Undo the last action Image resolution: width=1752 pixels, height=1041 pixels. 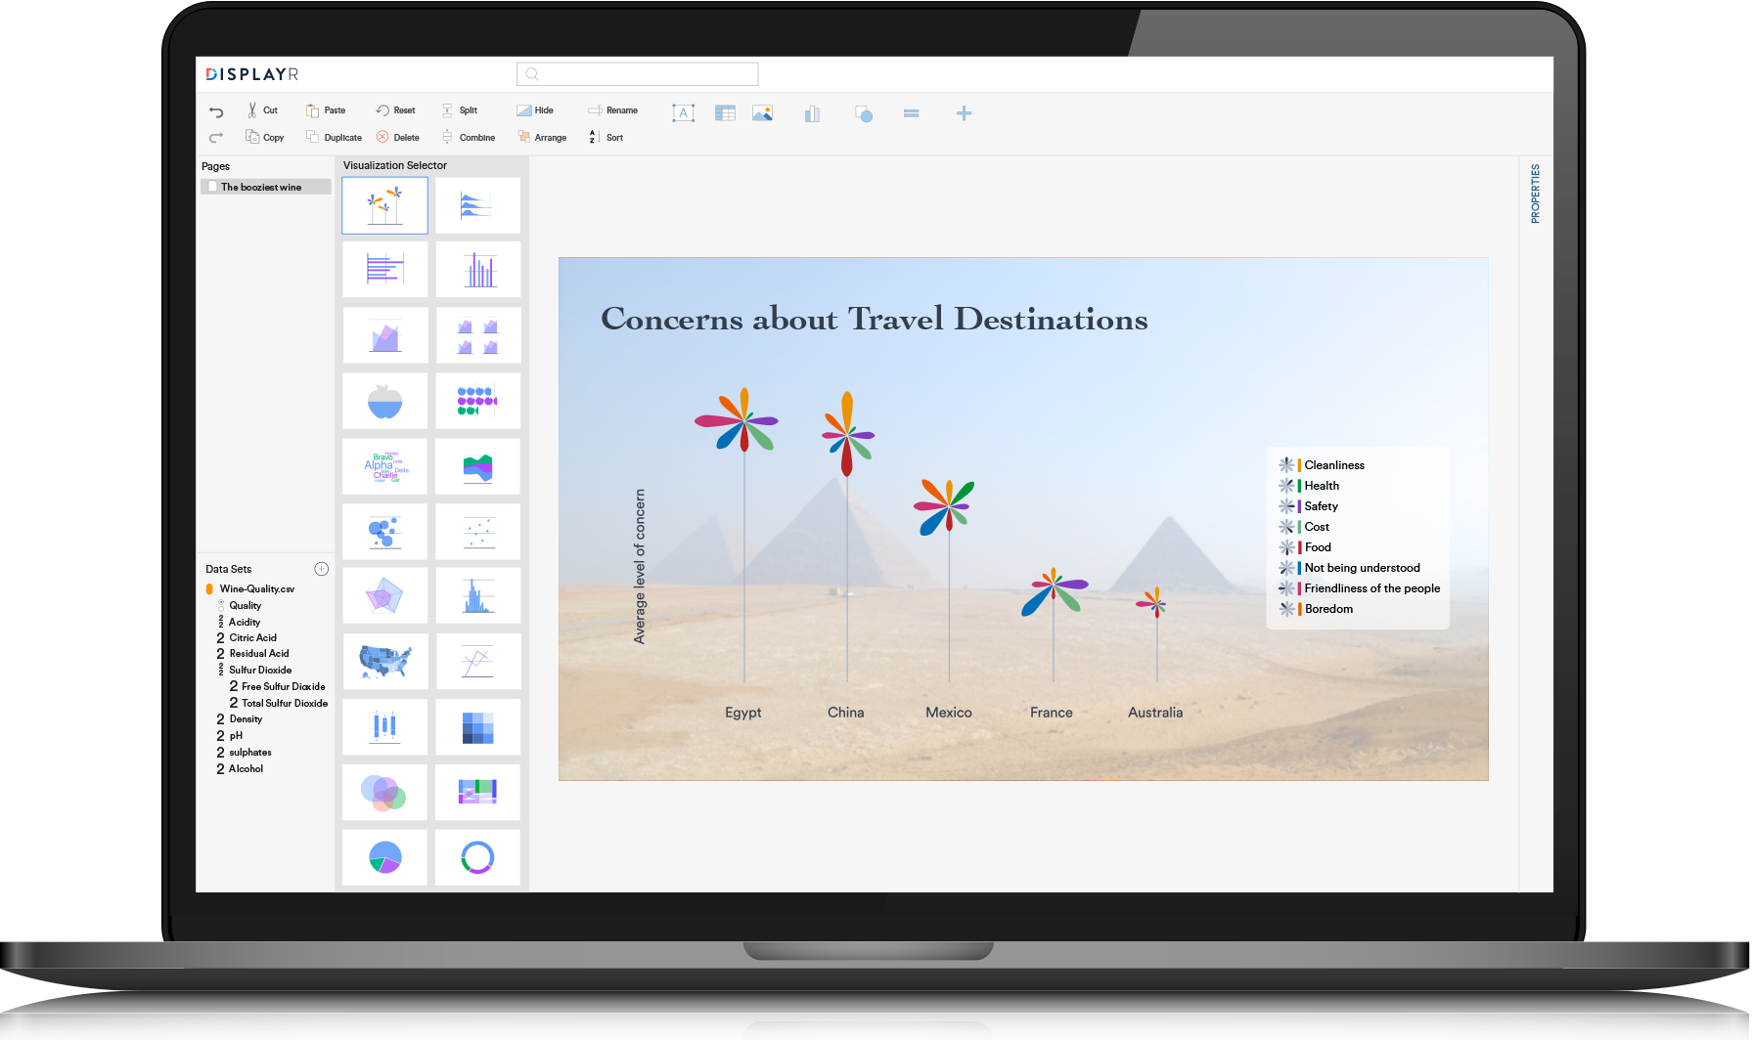click(216, 111)
